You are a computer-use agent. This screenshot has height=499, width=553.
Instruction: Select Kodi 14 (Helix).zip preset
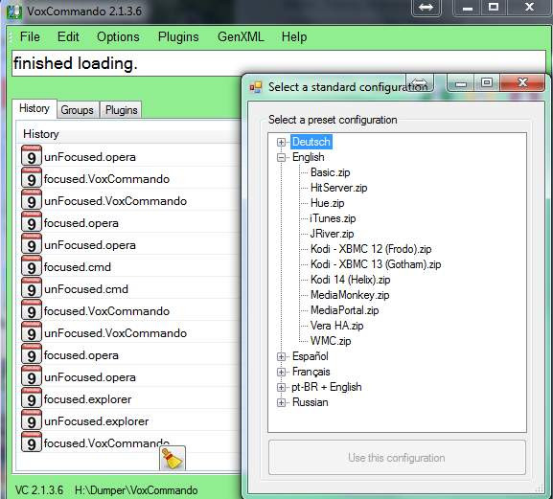click(x=350, y=280)
